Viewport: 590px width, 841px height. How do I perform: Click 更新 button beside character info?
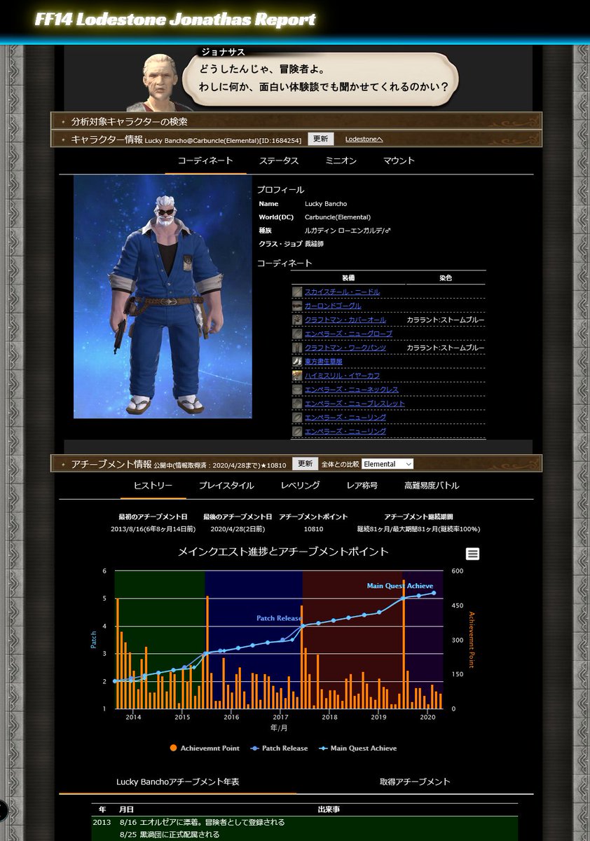click(320, 139)
